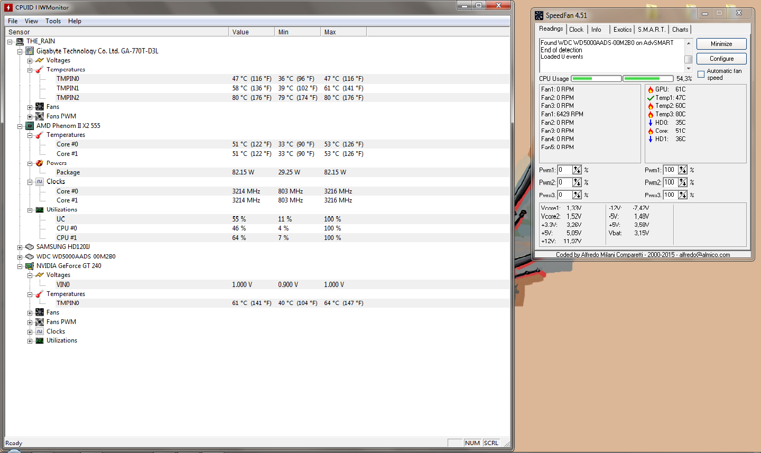This screenshot has width=761, height=453.
Task: Select the Package row showing 82.15 W
Action: pos(257,172)
